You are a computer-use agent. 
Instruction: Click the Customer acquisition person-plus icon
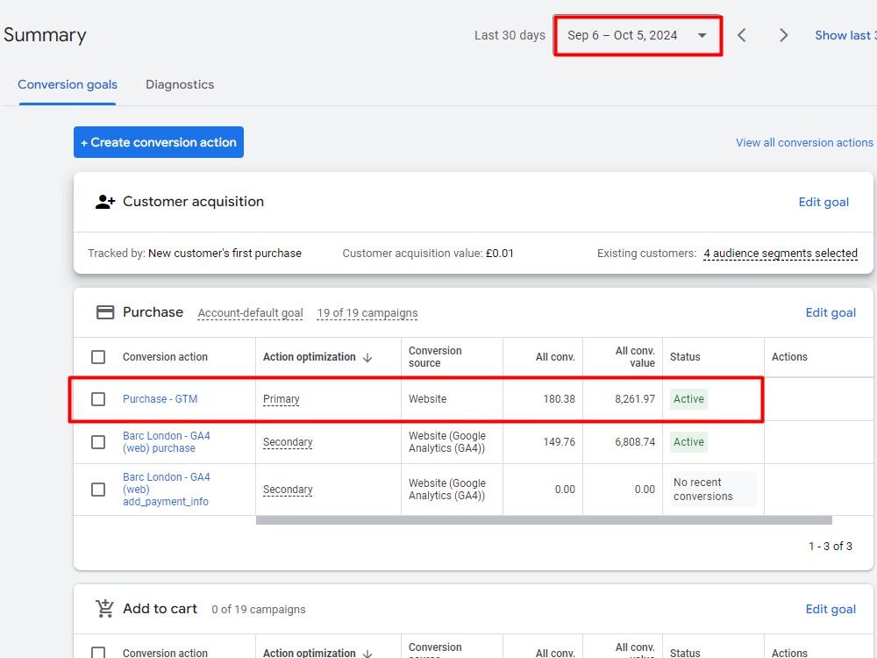[x=105, y=202]
